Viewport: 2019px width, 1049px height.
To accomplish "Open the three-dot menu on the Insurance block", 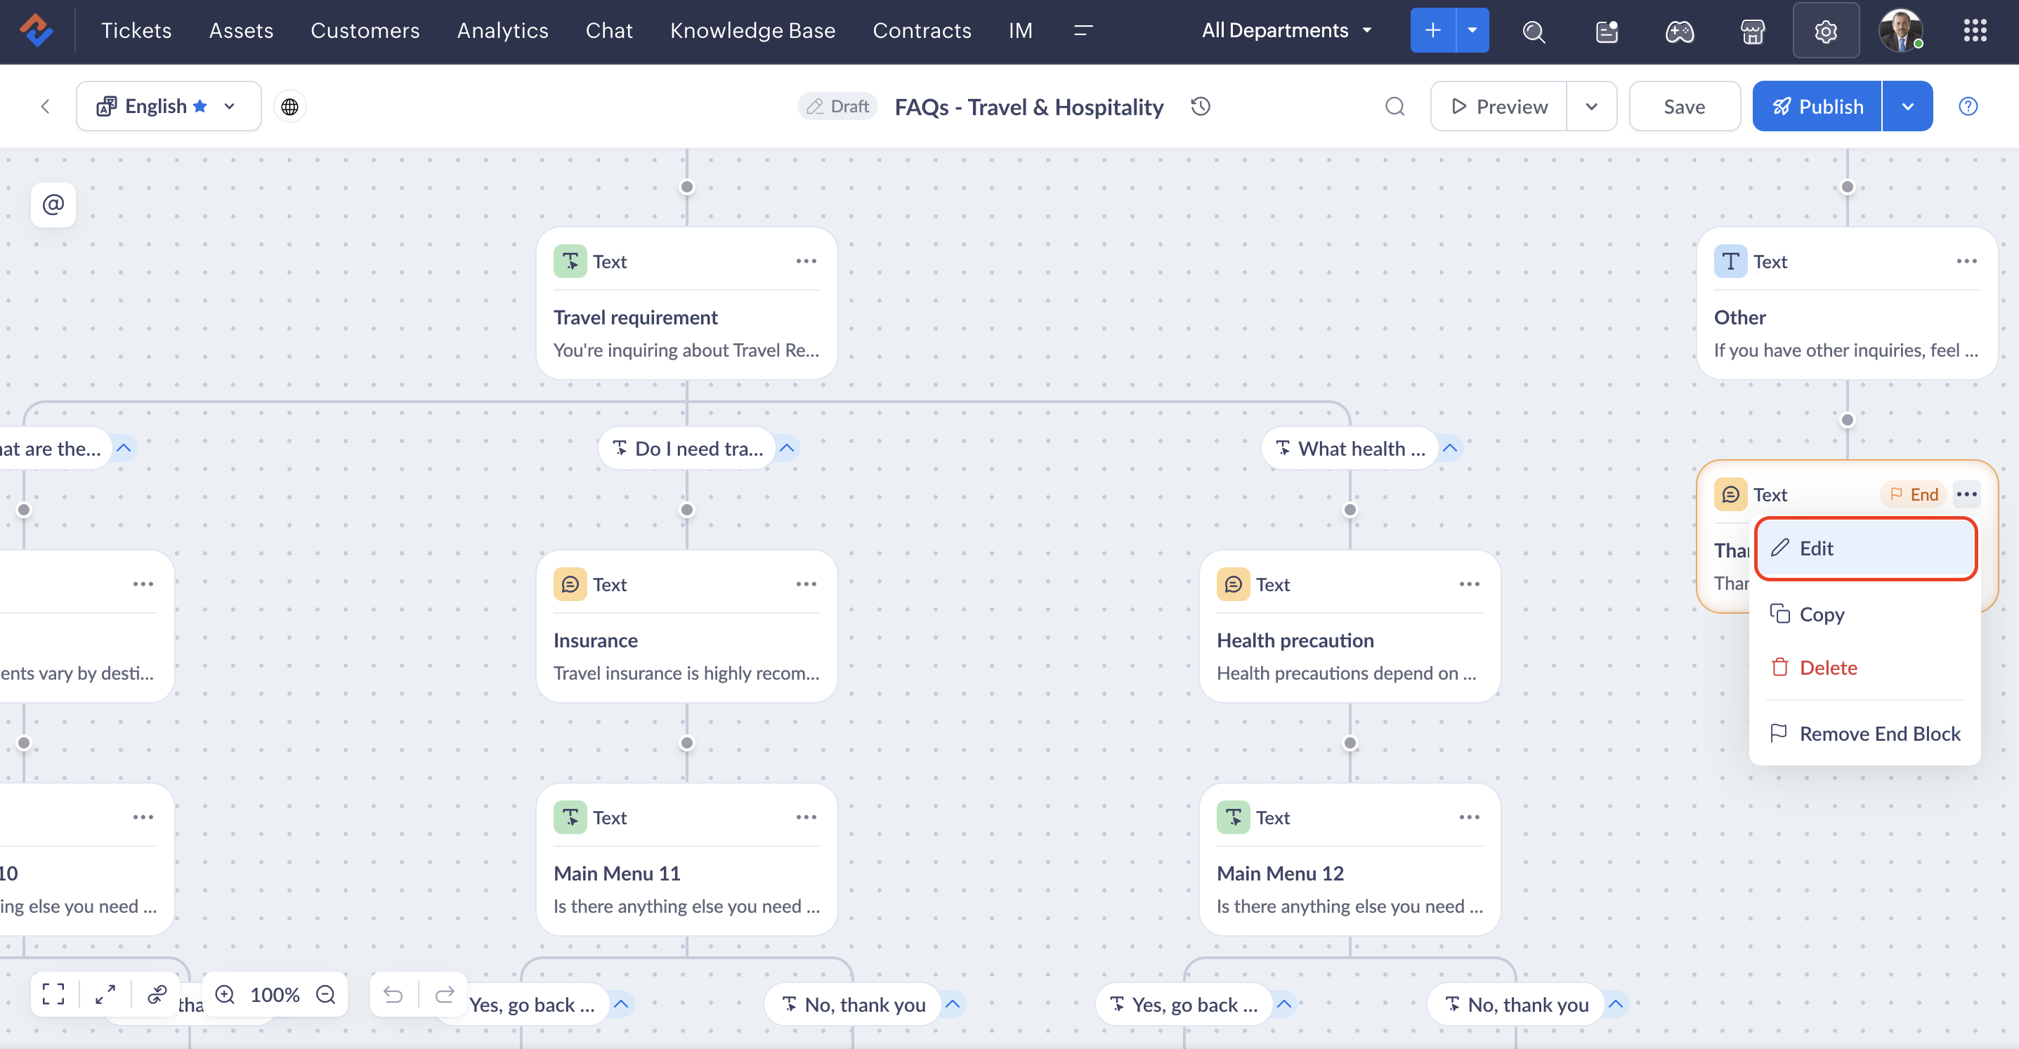I will coord(806,584).
